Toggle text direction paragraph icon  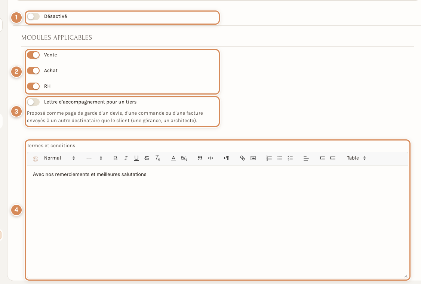point(226,158)
